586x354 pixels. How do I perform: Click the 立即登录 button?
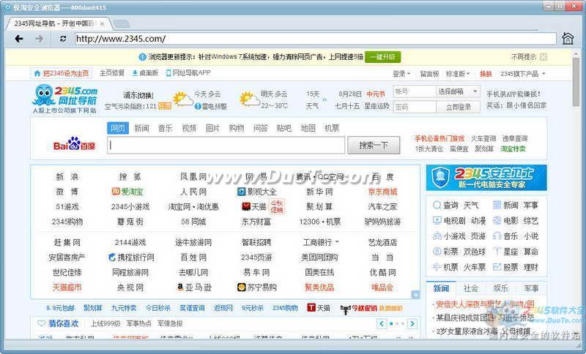(459, 107)
